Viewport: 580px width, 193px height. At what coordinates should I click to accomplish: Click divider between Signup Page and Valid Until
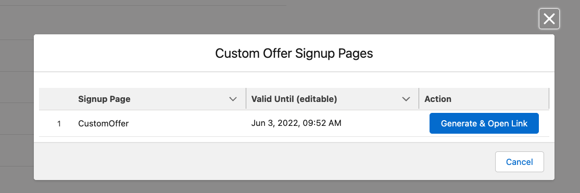246,99
